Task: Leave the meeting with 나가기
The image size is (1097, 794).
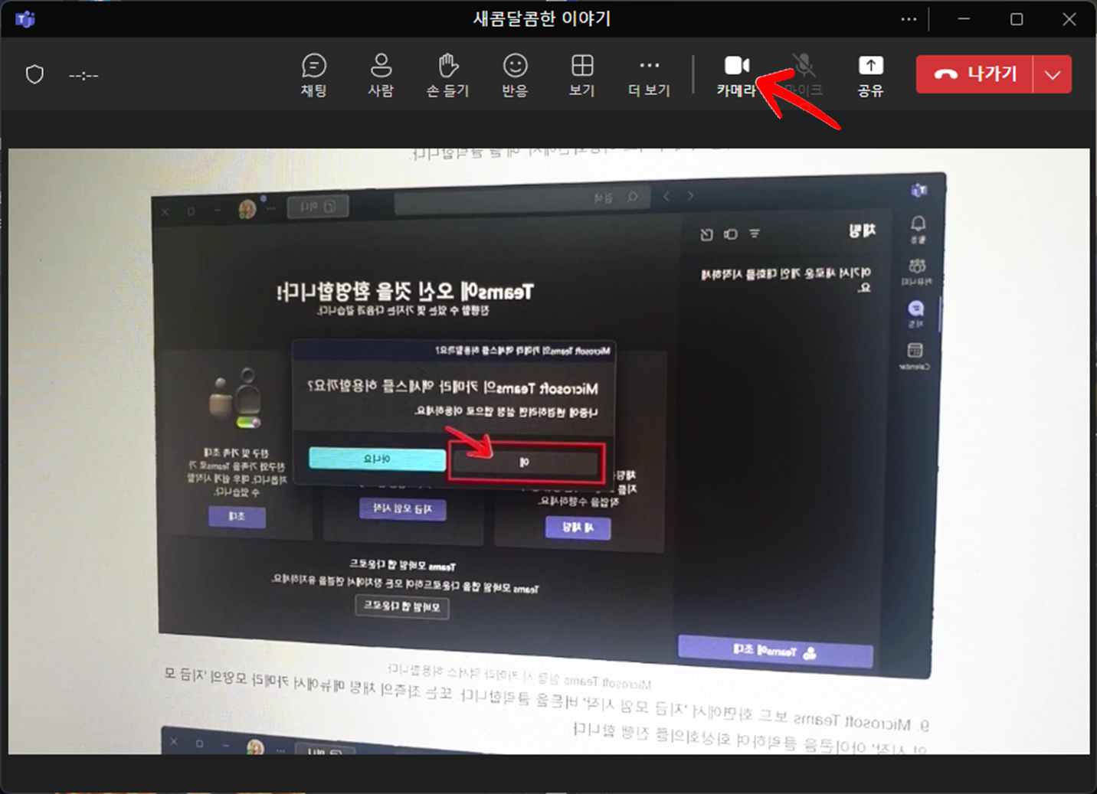Action: click(x=974, y=74)
